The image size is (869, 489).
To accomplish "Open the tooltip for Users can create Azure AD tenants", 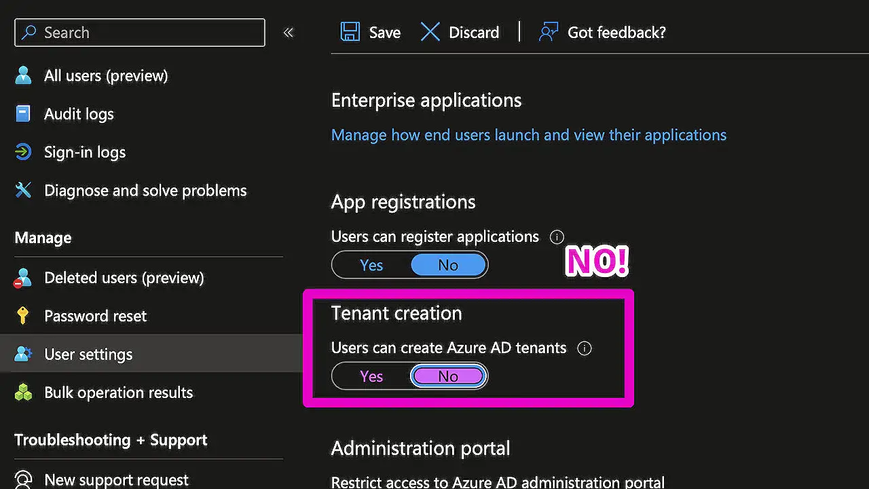I will point(584,348).
